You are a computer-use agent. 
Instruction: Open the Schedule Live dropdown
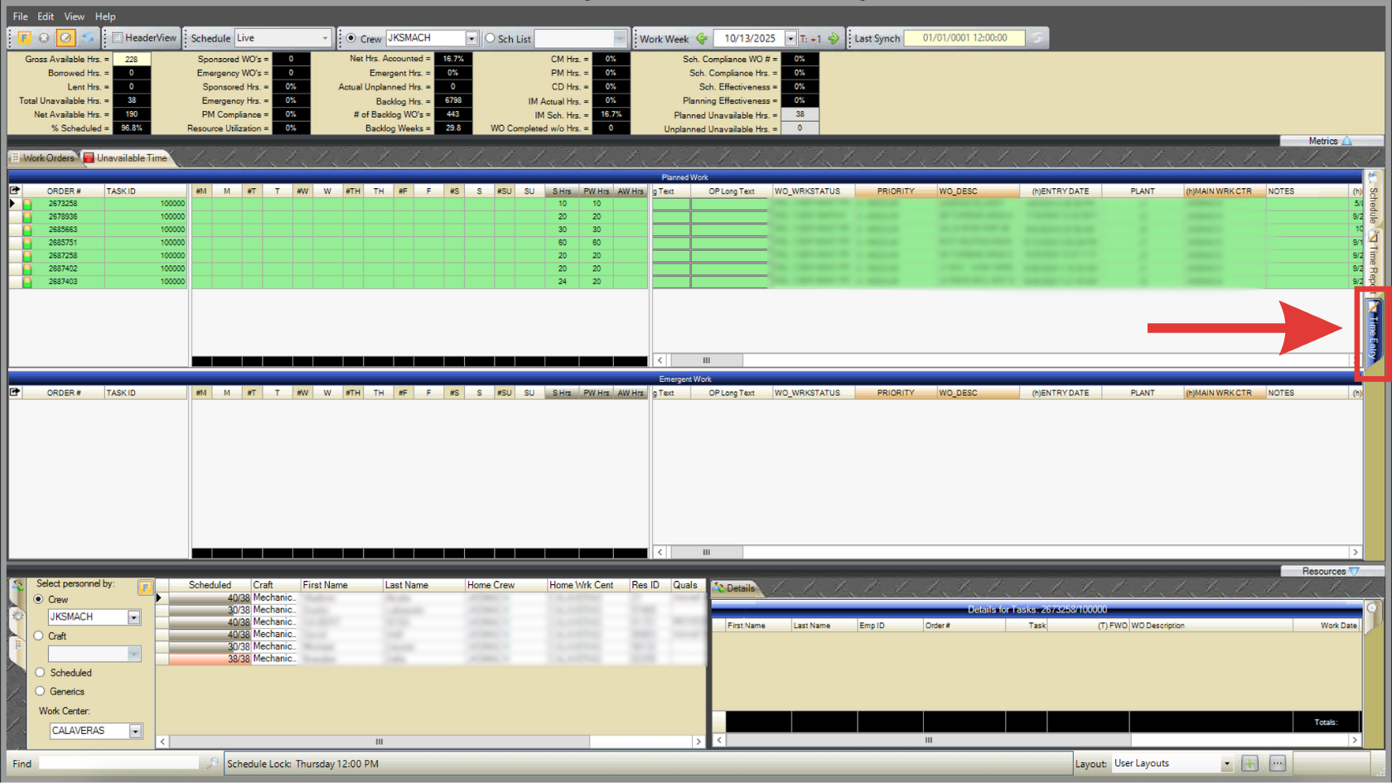[324, 38]
